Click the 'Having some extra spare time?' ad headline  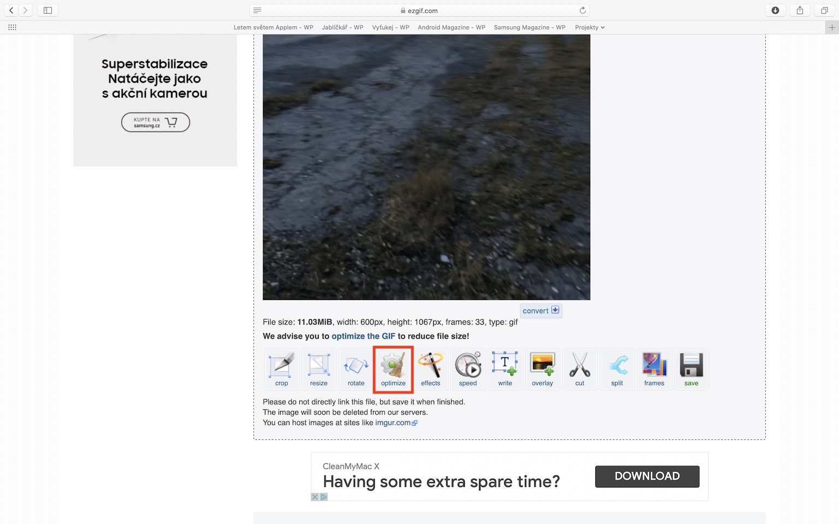pos(441,481)
